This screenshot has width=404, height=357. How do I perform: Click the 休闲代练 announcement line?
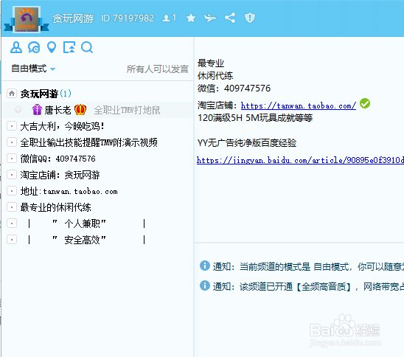tap(215, 76)
